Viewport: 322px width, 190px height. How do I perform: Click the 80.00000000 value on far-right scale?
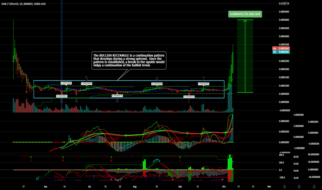coord(313,154)
